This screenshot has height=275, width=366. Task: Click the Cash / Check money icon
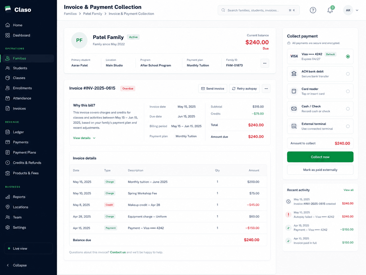tap(294, 109)
